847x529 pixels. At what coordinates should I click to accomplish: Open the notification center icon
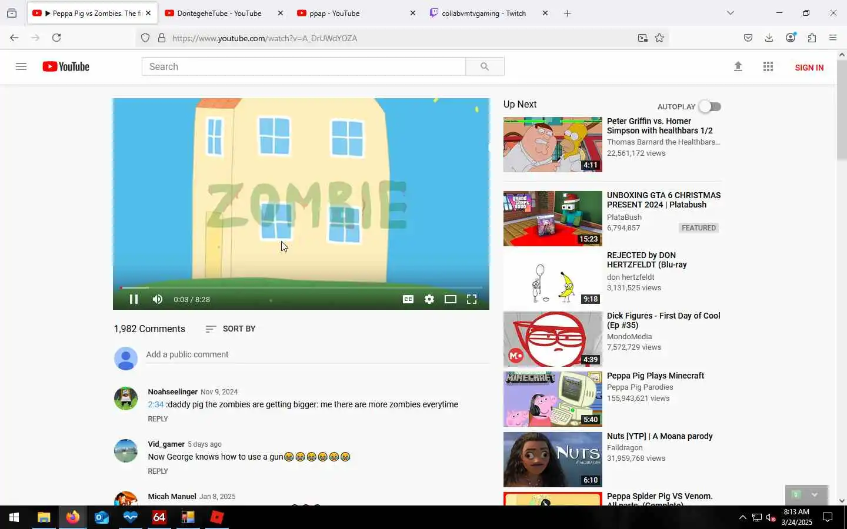point(828,517)
